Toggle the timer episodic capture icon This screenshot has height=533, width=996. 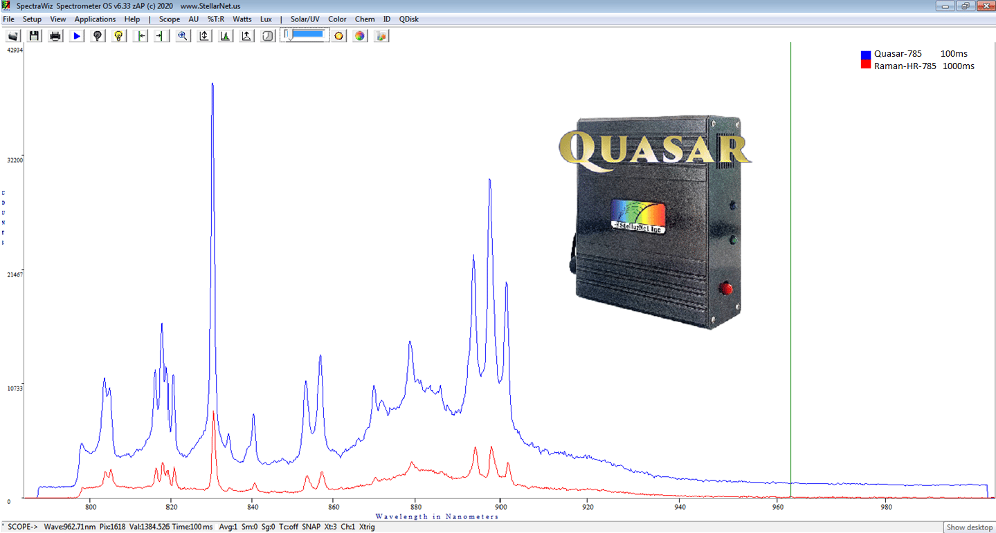tap(267, 35)
